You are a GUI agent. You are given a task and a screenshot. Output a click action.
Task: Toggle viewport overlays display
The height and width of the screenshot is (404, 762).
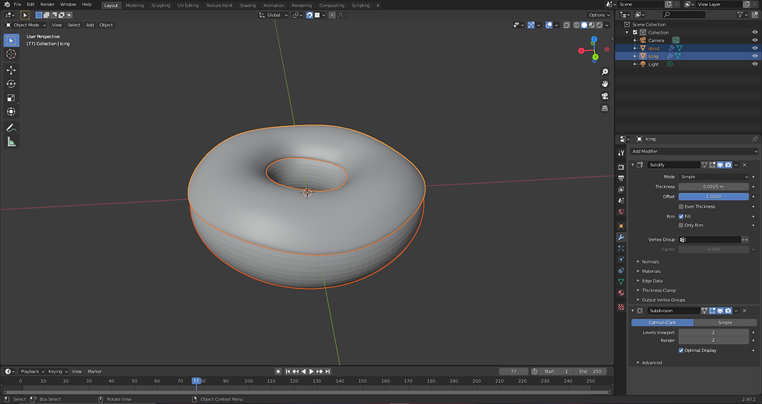[549, 25]
